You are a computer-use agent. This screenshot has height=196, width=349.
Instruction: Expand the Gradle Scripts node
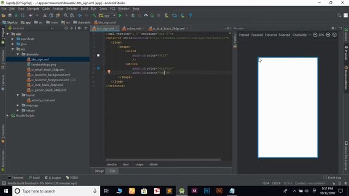tap(8, 115)
